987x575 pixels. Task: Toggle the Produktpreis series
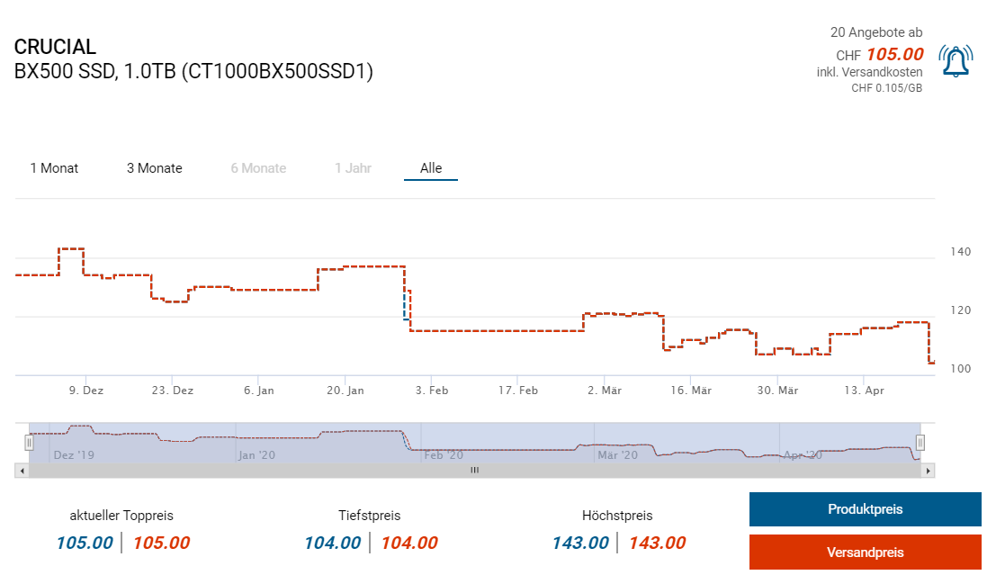[x=865, y=509]
